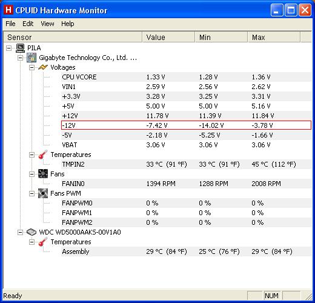Select the FANPWM1 row
The width and height of the screenshot is (315, 303).
(186, 213)
